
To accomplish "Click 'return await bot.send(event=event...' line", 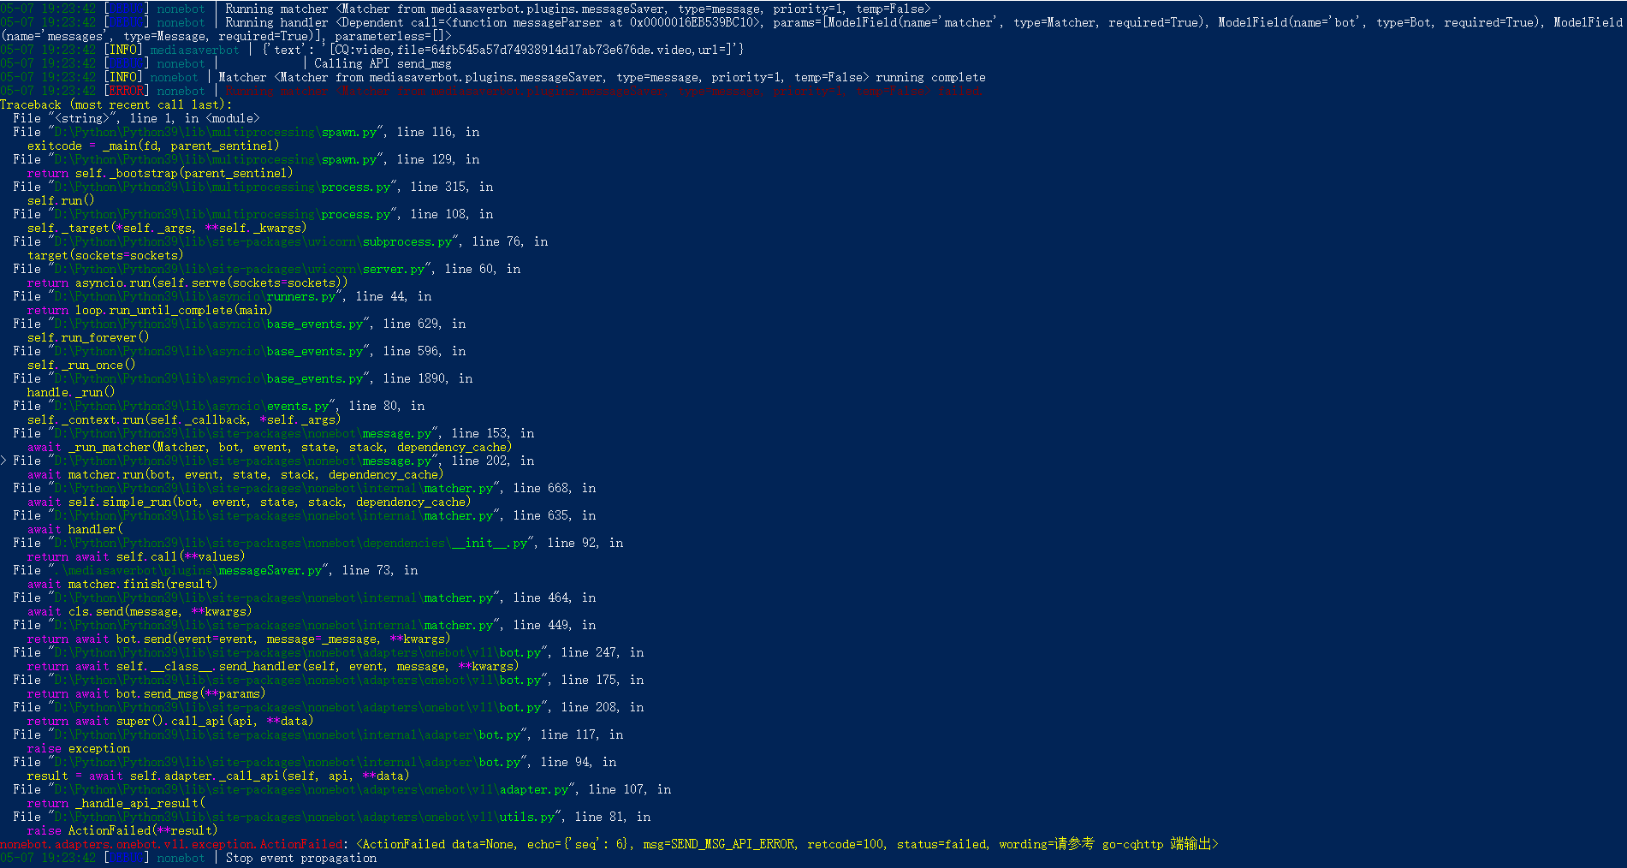I will pyautogui.click(x=239, y=639).
